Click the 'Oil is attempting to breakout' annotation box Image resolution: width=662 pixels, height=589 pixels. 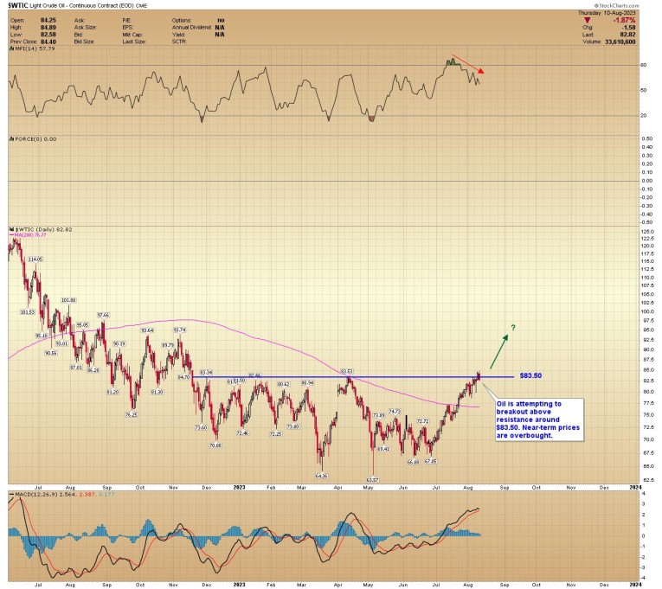tap(540, 419)
